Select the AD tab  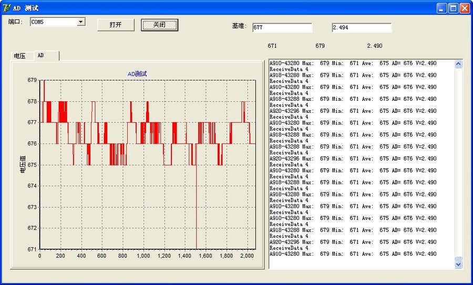(x=41, y=56)
